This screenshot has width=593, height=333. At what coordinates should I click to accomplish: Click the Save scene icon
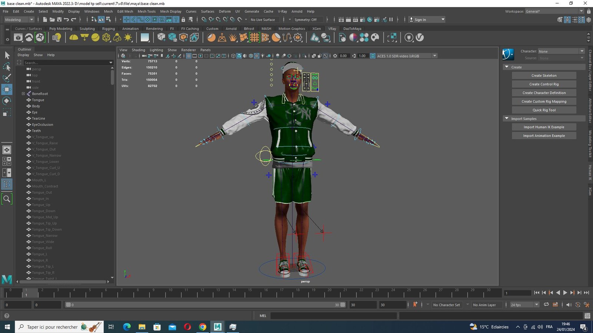[59, 20]
